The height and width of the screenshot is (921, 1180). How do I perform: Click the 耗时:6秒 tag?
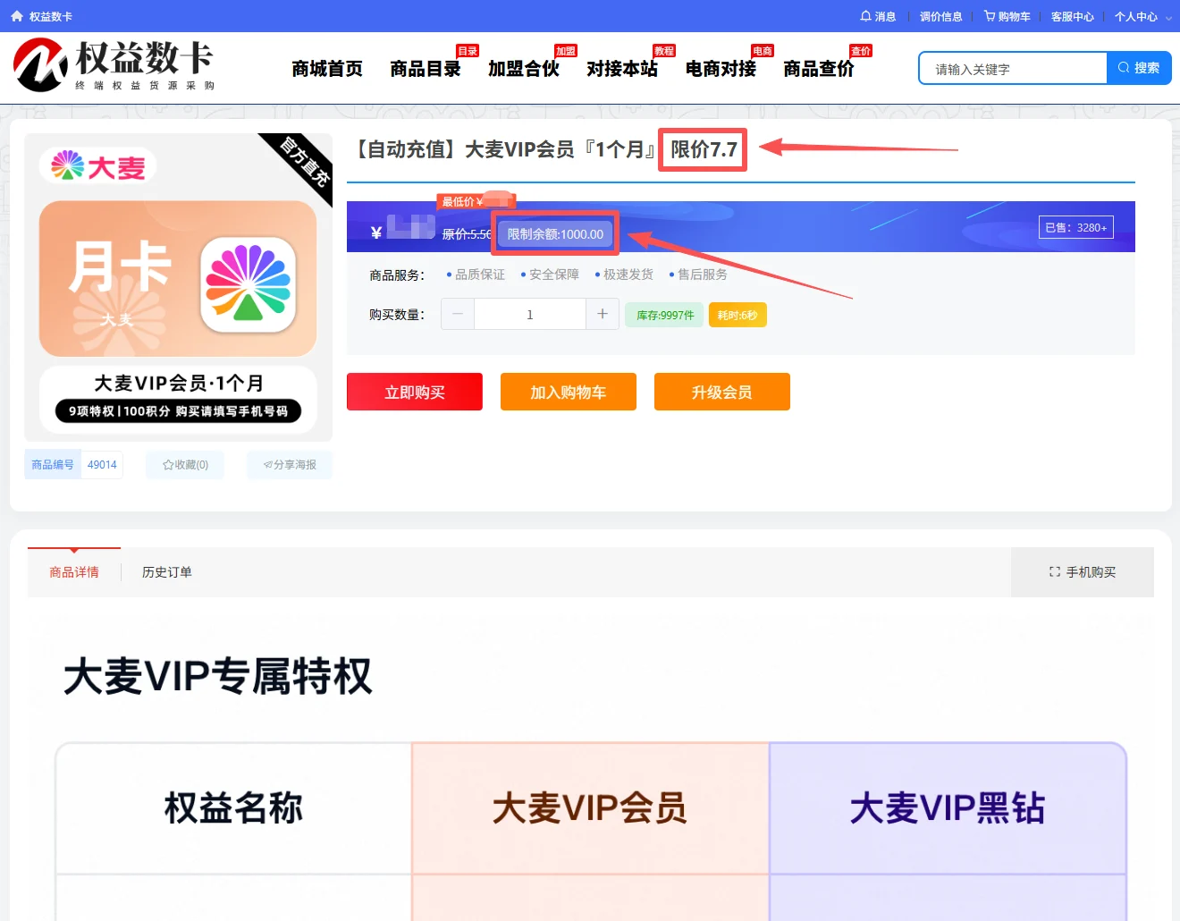click(737, 315)
